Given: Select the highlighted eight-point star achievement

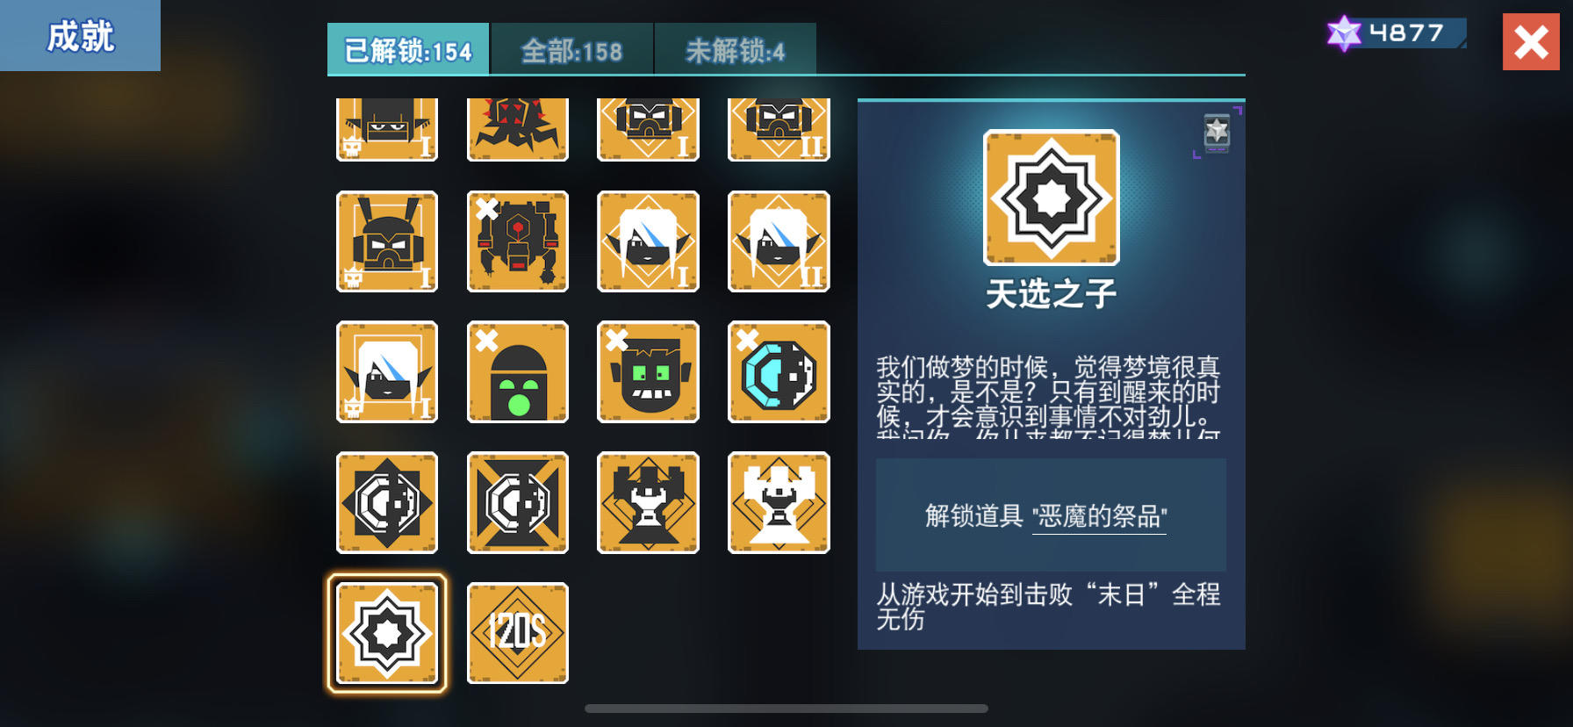Looking at the screenshot, I should pyautogui.click(x=387, y=633).
